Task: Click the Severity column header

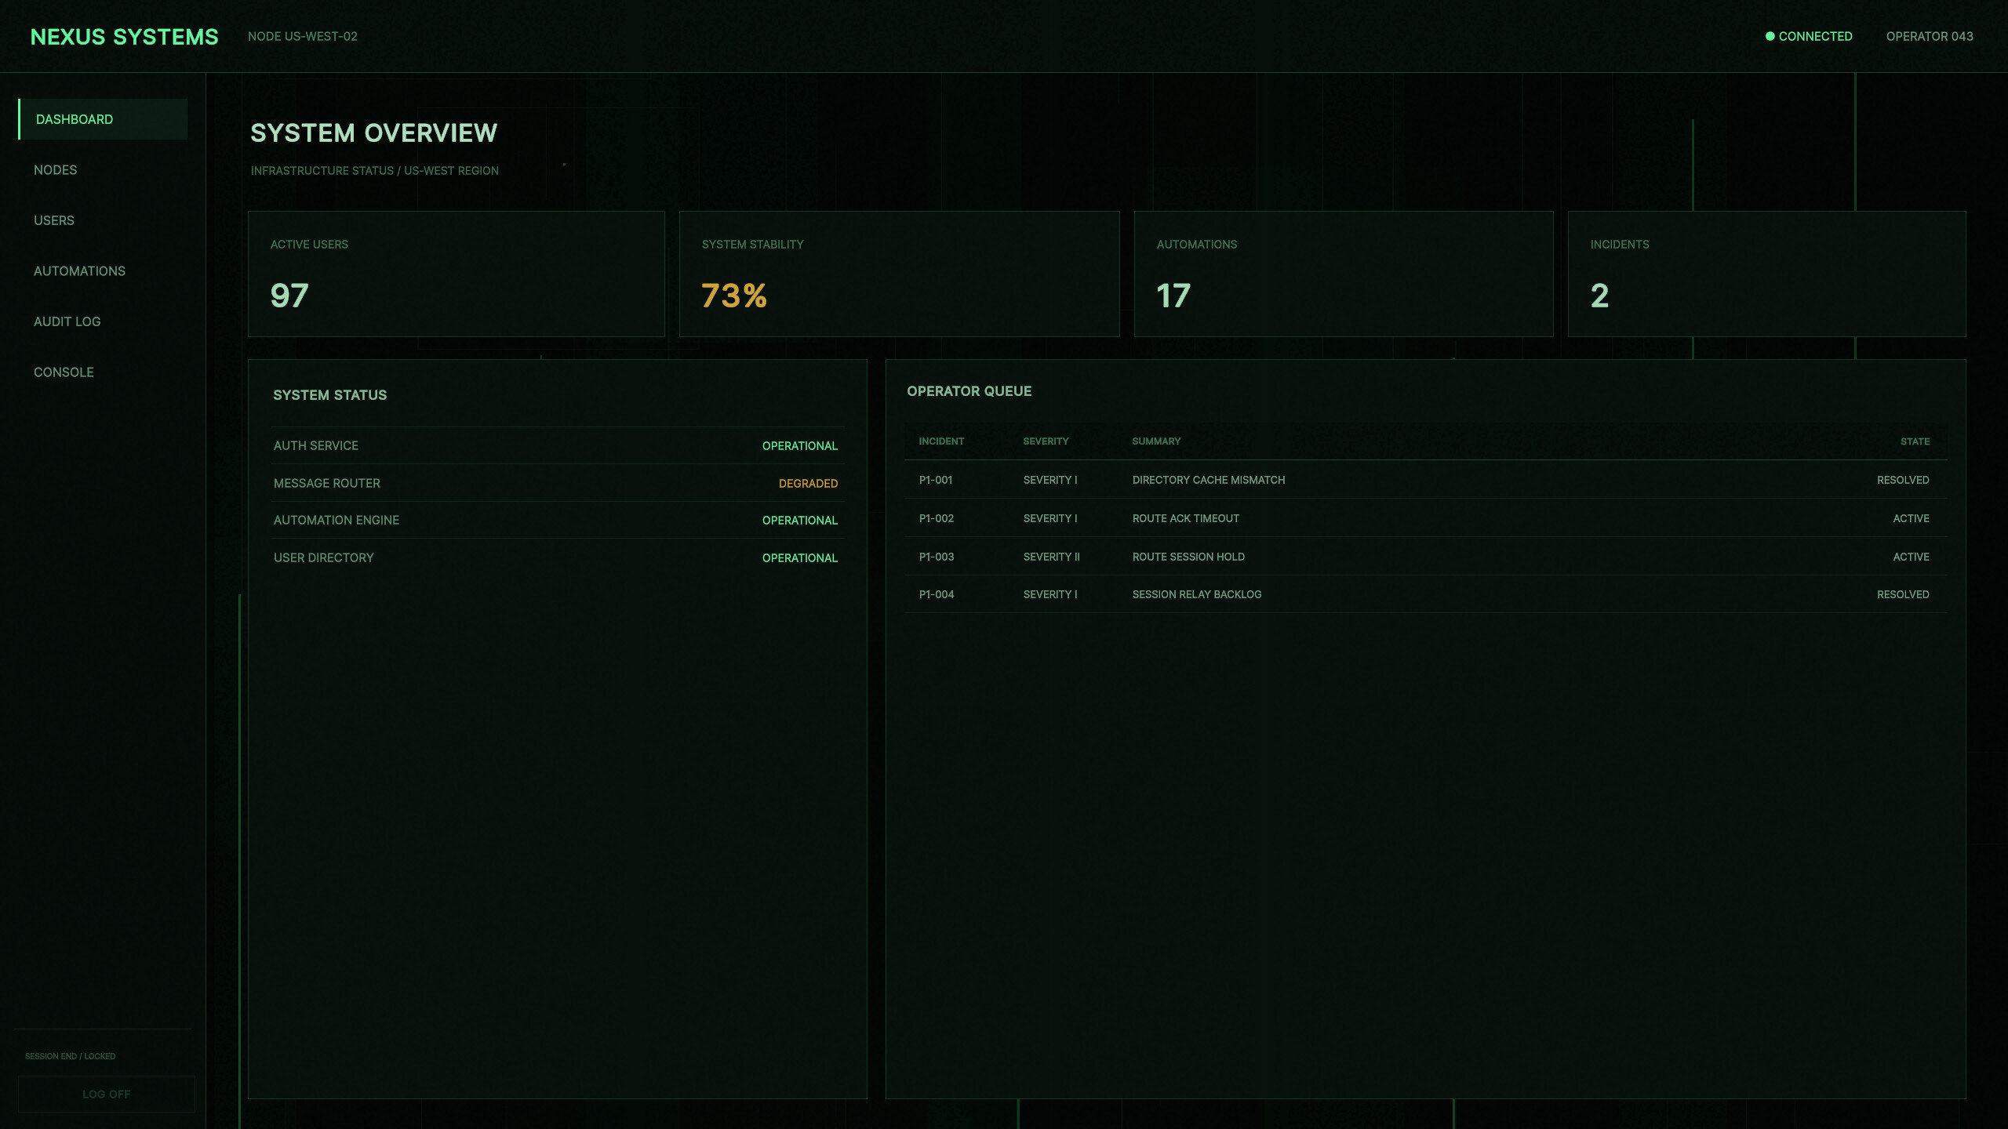Action: 1046,441
